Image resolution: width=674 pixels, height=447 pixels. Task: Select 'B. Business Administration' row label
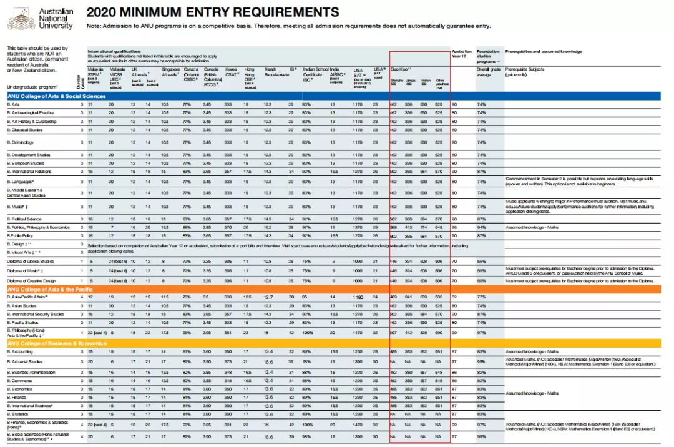(x=31, y=373)
